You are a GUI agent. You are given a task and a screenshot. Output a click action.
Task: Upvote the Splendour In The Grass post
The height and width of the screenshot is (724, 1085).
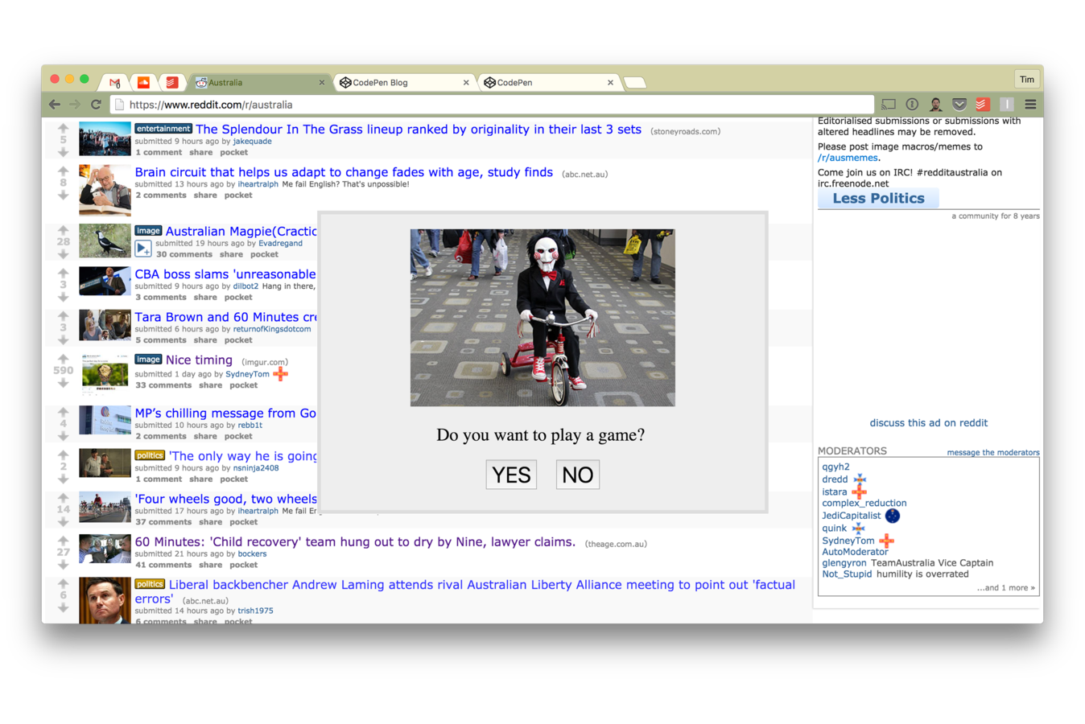63,128
